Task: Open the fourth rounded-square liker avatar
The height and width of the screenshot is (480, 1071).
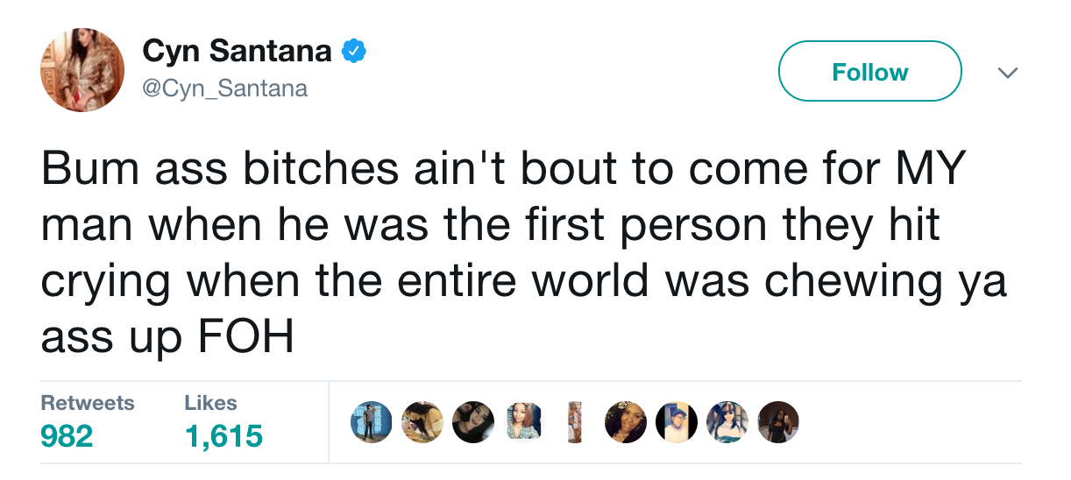Action: (524, 423)
